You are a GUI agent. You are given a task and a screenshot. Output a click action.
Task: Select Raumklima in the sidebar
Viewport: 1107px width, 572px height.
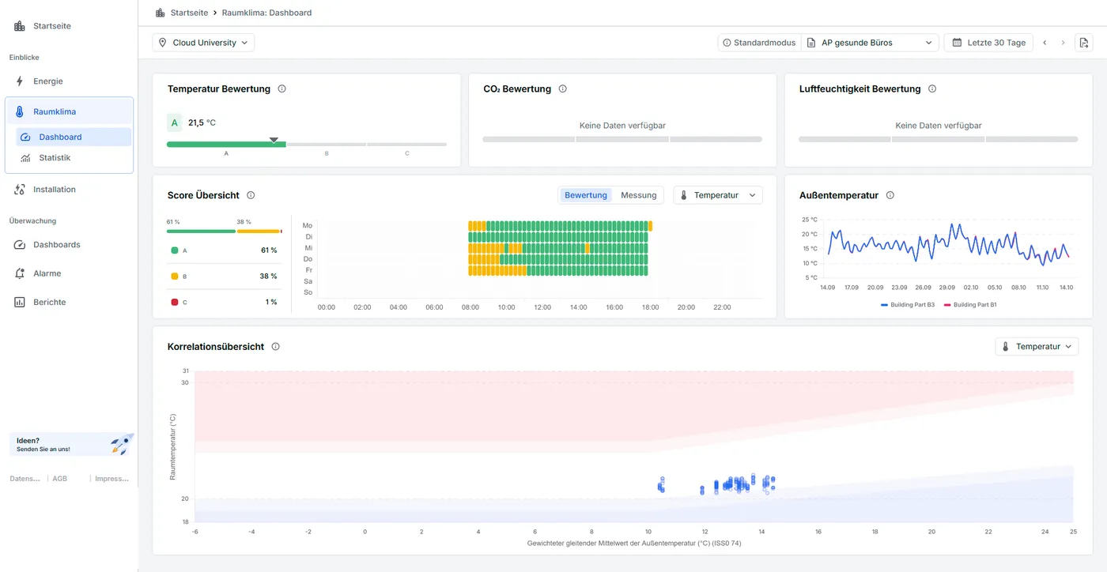coord(69,111)
